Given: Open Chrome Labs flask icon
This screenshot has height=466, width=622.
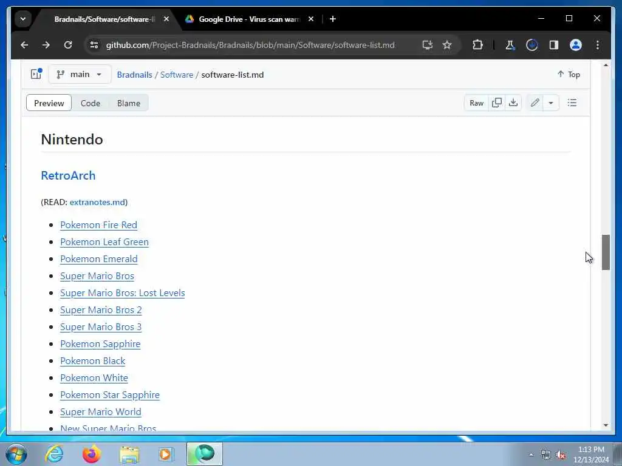Looking at the screenshot, I should (x=510, y=45).
